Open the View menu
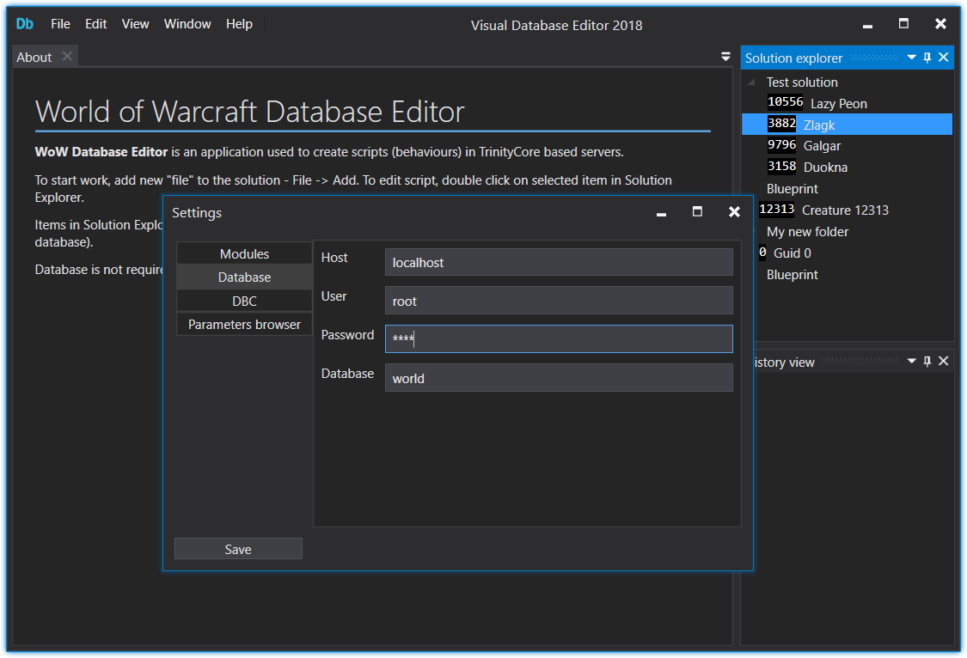Image resolution: width=967 pixels, height=658 pixels. point(135,24)
